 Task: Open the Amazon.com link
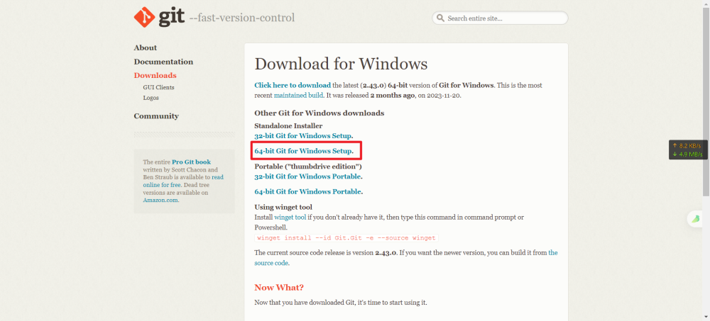[160, 201]
